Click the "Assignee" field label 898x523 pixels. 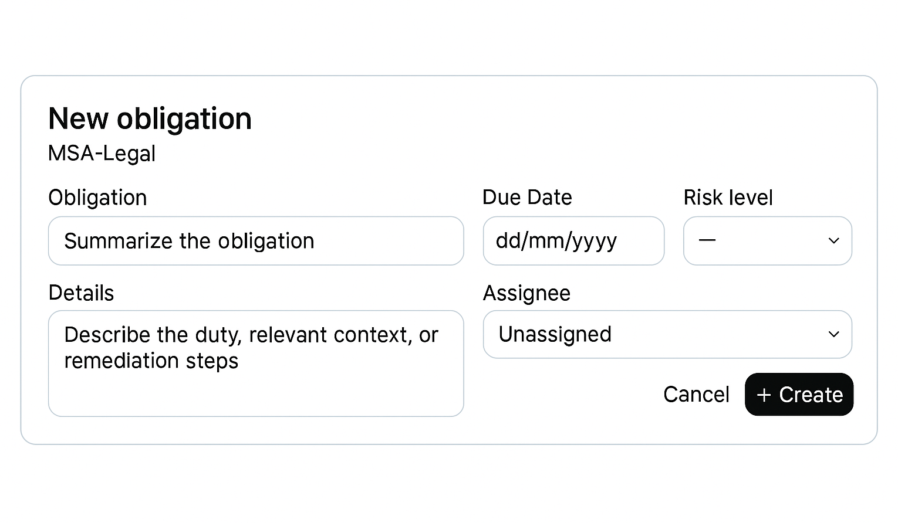coord(526,293)
